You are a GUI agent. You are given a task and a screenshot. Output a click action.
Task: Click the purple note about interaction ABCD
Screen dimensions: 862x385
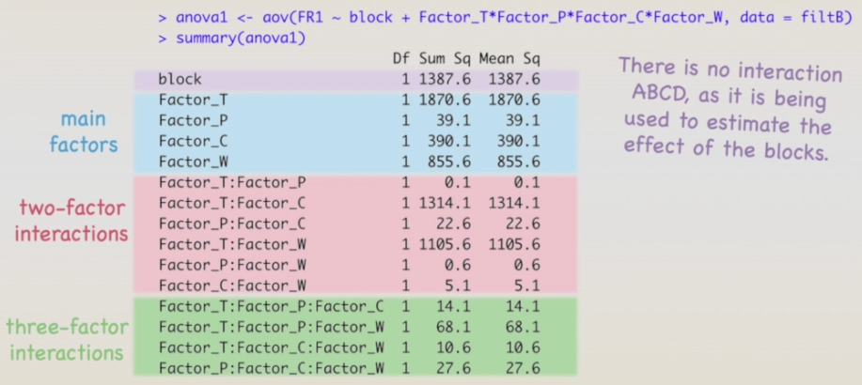pos(729,111)
